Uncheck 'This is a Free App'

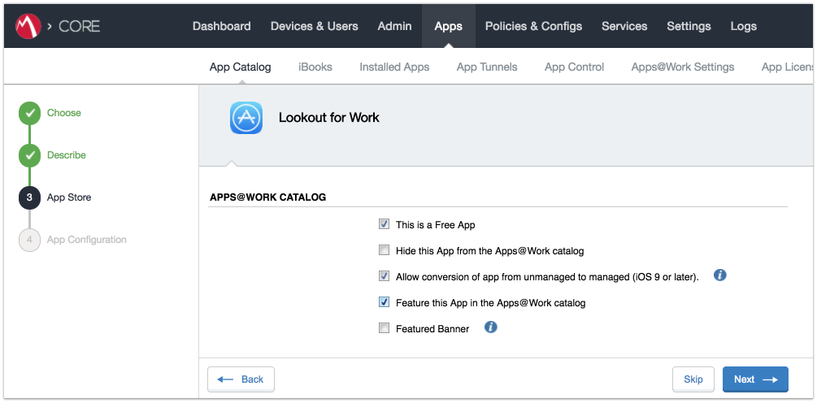click(x=384, y=224)
